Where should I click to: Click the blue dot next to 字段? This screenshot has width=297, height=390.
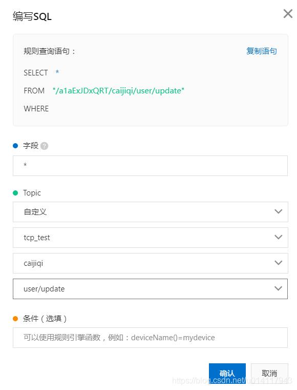15,146
